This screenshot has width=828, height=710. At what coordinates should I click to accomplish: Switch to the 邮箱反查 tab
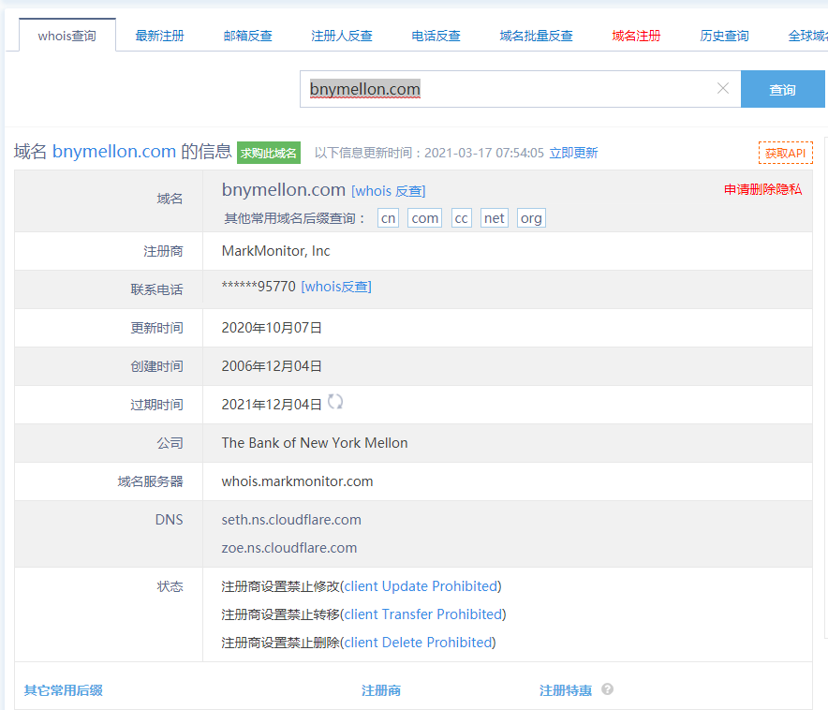[x=248, y=36]
